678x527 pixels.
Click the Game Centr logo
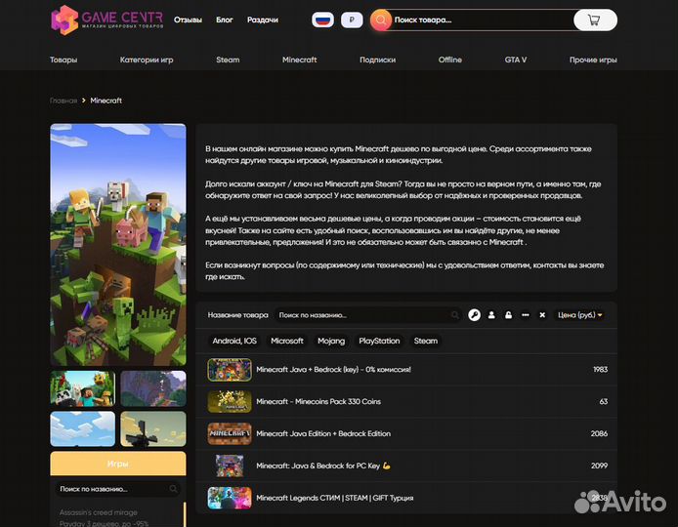point(107,20)
